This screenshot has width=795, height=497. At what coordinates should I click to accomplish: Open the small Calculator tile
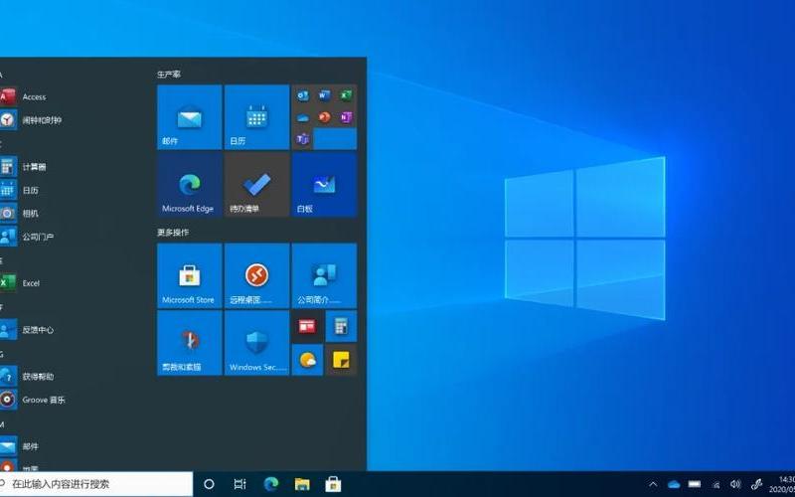[x=341, y=326]
